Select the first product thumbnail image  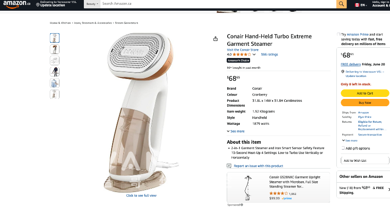tap(55, 38)
